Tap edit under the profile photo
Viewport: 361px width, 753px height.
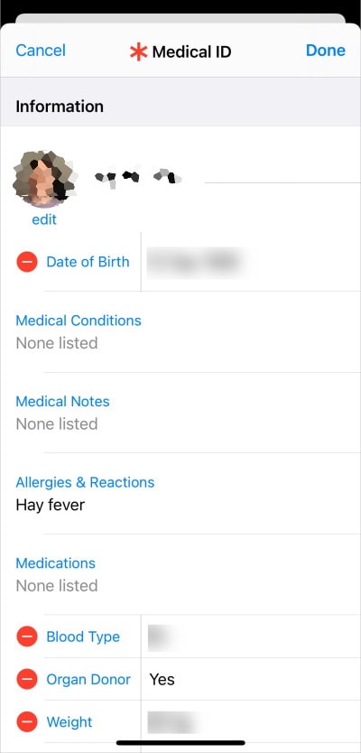[x=44, y=219]
